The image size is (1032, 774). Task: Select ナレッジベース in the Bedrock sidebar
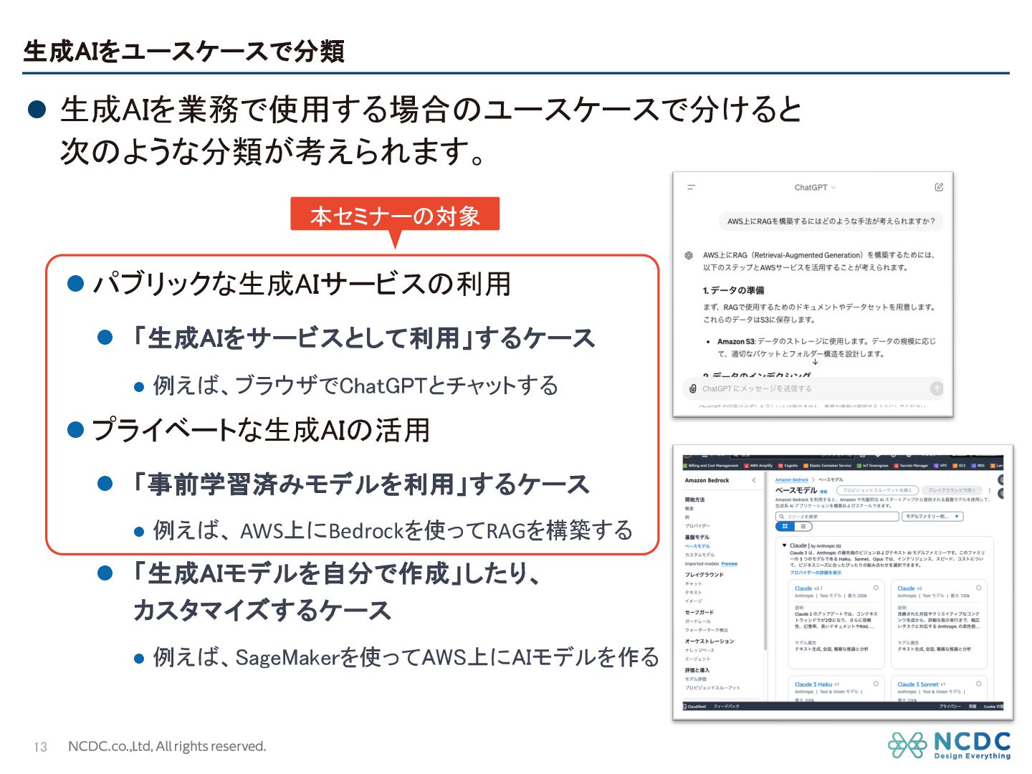point(699,650)
